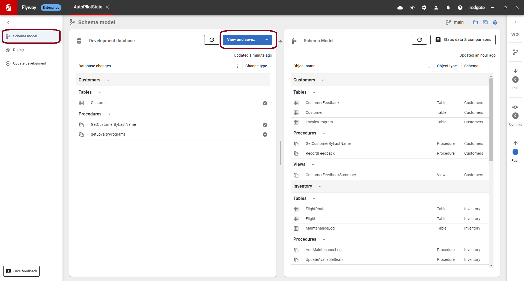Toggle the light/dark theme sun icon
Image resolution: width=524 pixels, height=281 pixels.
coord(412,8)
